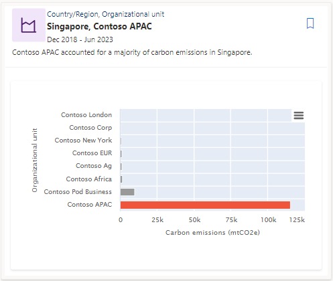Click the 'Singapore, Contoso APAC' card title
Viewport: 333px width, 281px height.
click(x=99, y=26)
